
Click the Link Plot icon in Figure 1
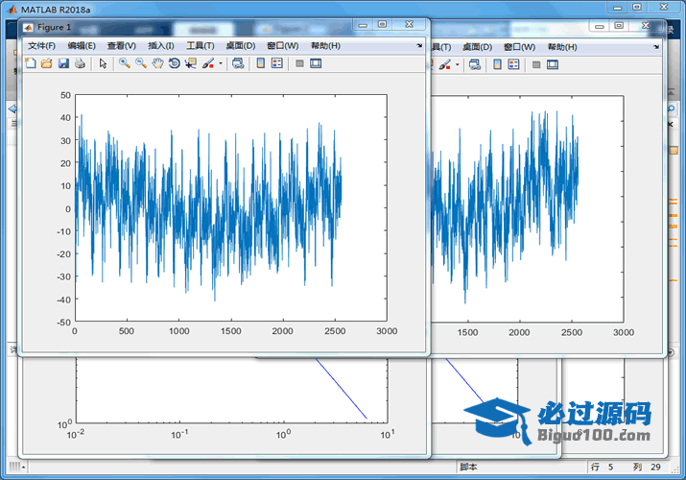click(237, 63)
